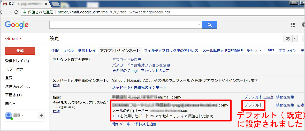The height and width of the screenshot is (131, 305).
Task: Expand search options arrow in search box
Action: tap(199, 25)
